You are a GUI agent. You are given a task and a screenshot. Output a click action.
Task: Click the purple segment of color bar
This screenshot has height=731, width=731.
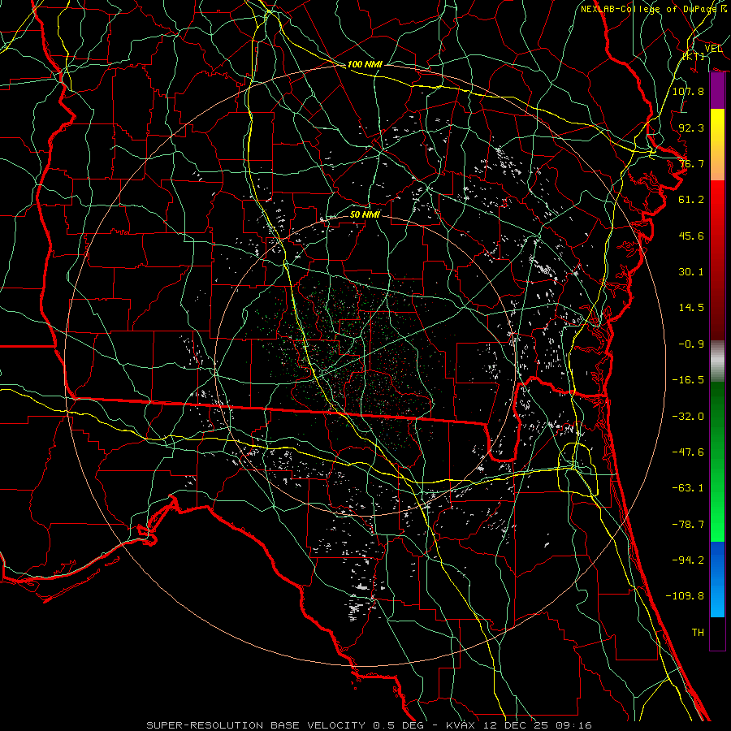pos(717,91)
